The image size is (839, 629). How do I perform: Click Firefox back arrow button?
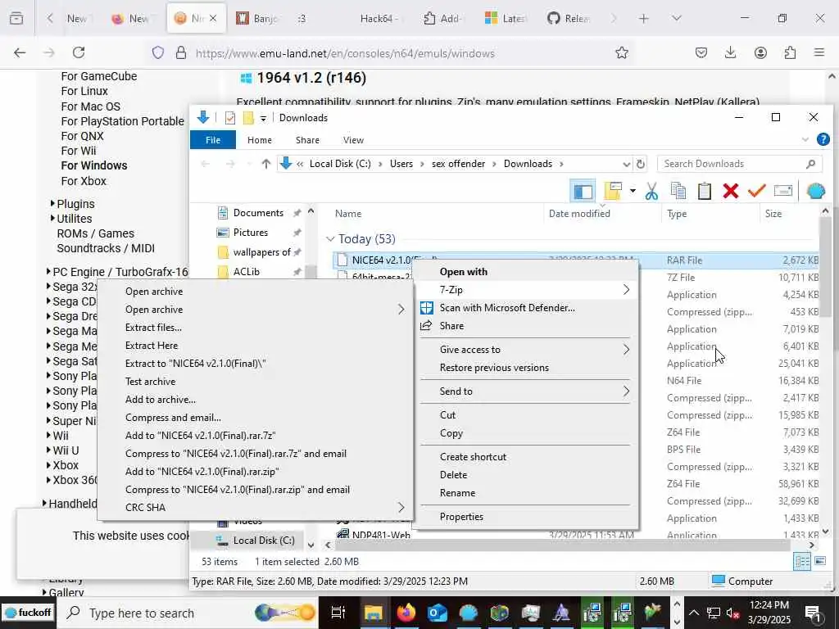(x=20, y=52)
